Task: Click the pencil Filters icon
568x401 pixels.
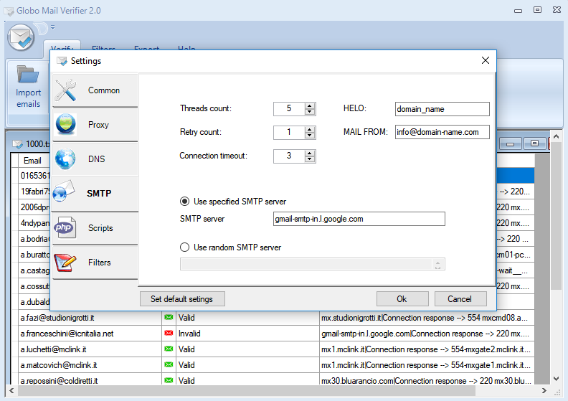Action: (65, 263)
